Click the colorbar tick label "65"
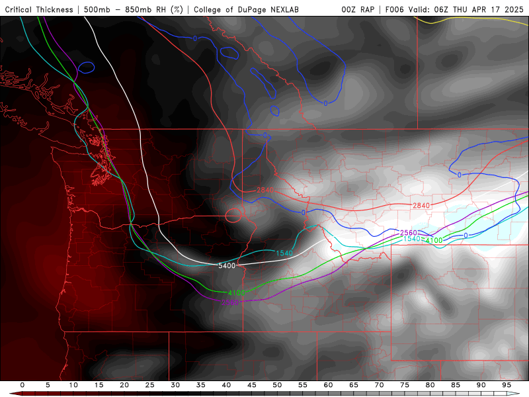The width and height of the screenshot is (529, 397). pos(354,385)
